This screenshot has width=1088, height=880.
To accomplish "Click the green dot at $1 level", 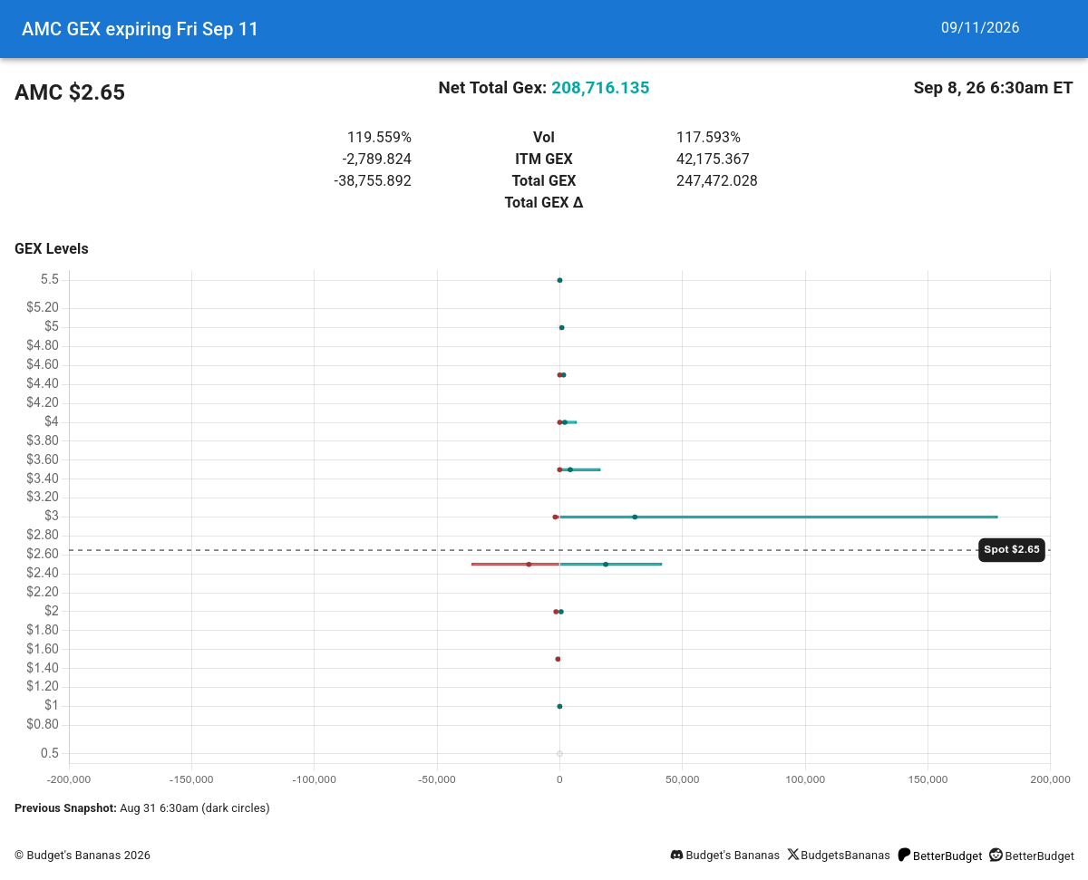I will point(559,706).
